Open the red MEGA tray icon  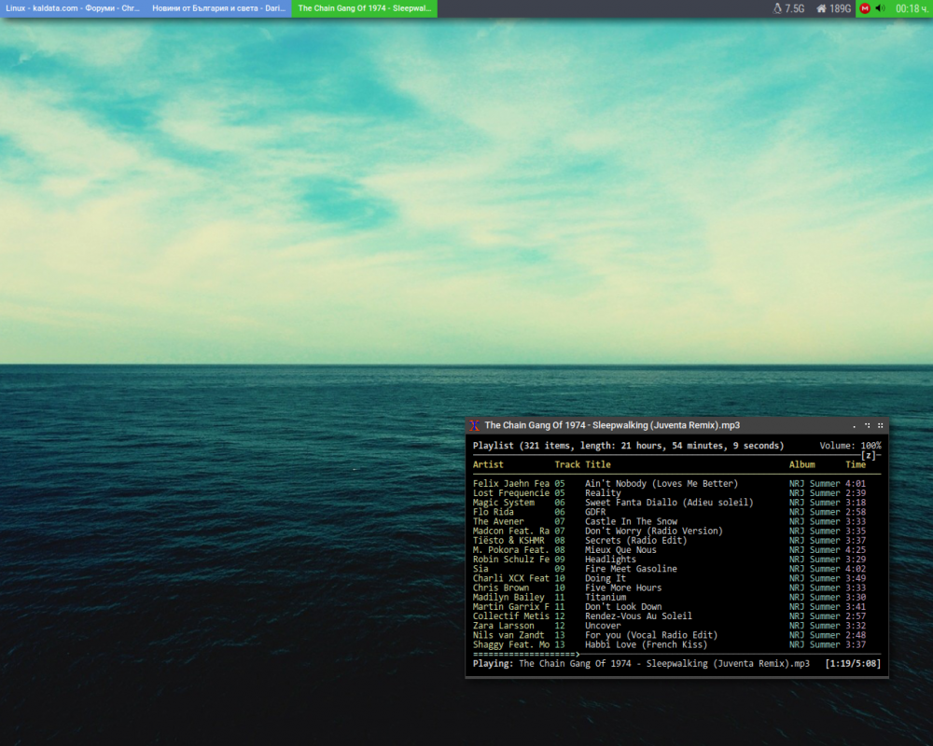(865, 8)
